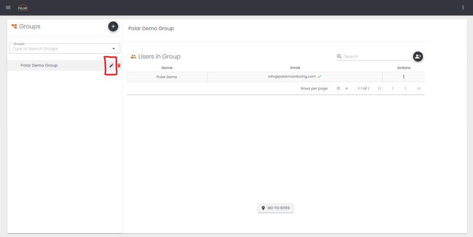
Task: Go to the first page of users
Action: click(380, 88)
